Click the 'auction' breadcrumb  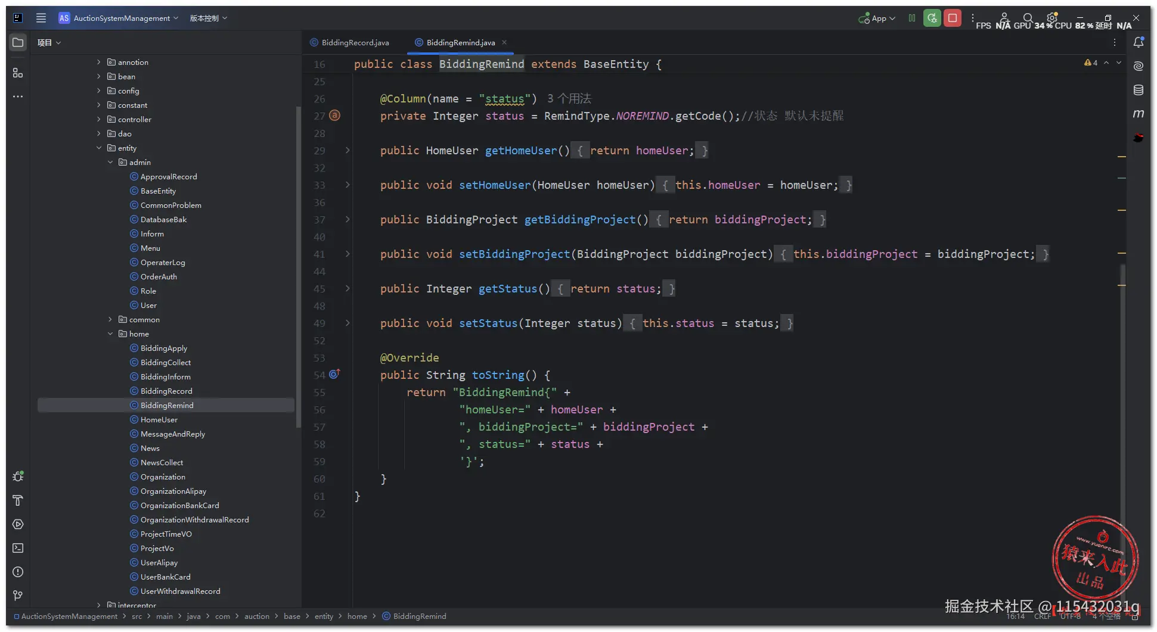pos(257,617)
